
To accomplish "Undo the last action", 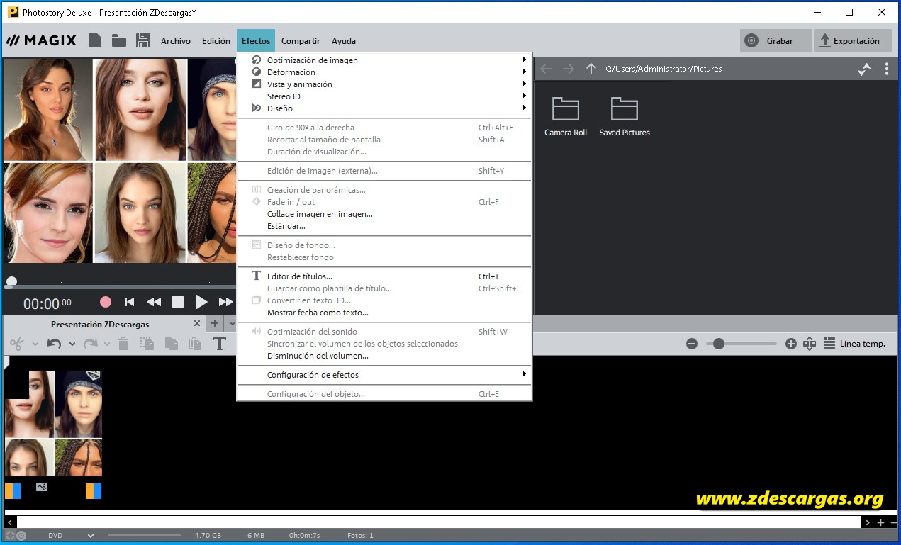I will [x=54, y=344].
